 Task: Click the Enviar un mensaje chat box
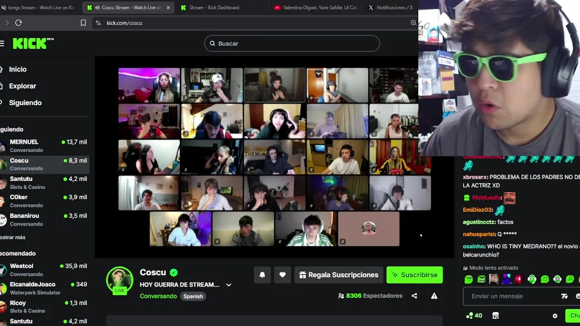click(512, 296)
